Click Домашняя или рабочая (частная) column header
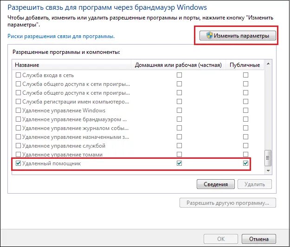 [178, 65]
